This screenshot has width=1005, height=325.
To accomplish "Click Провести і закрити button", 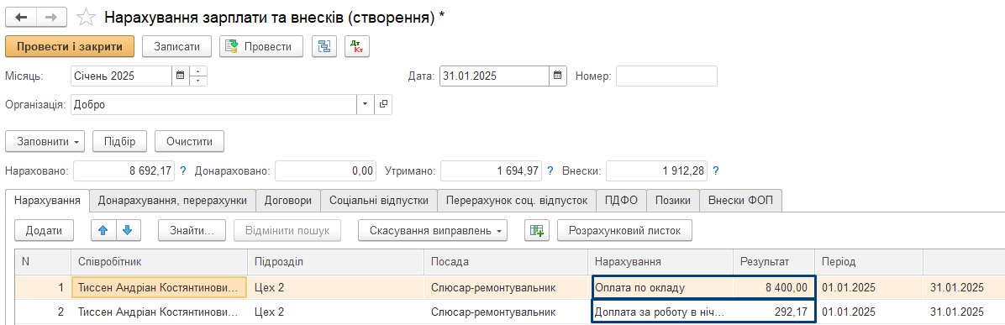I will pos(70,46).
